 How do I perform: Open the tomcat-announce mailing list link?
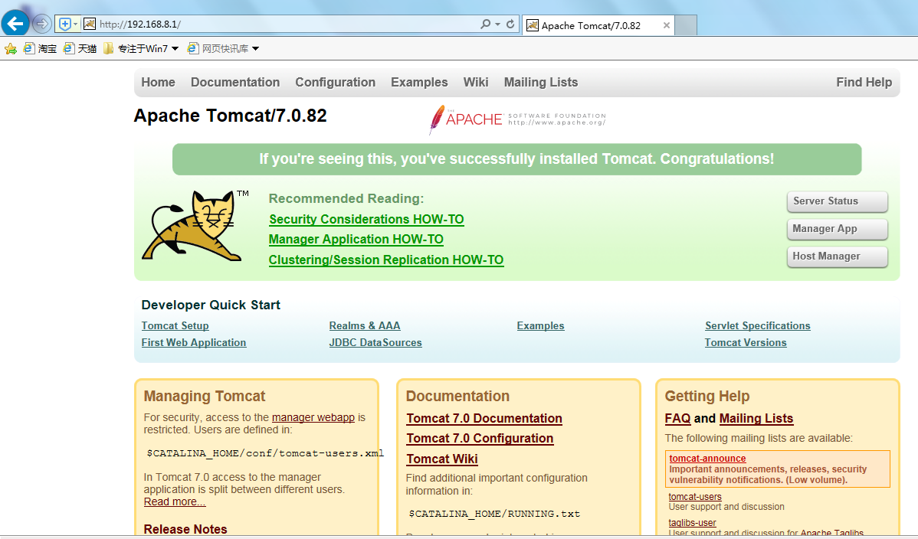pos(707,459)
